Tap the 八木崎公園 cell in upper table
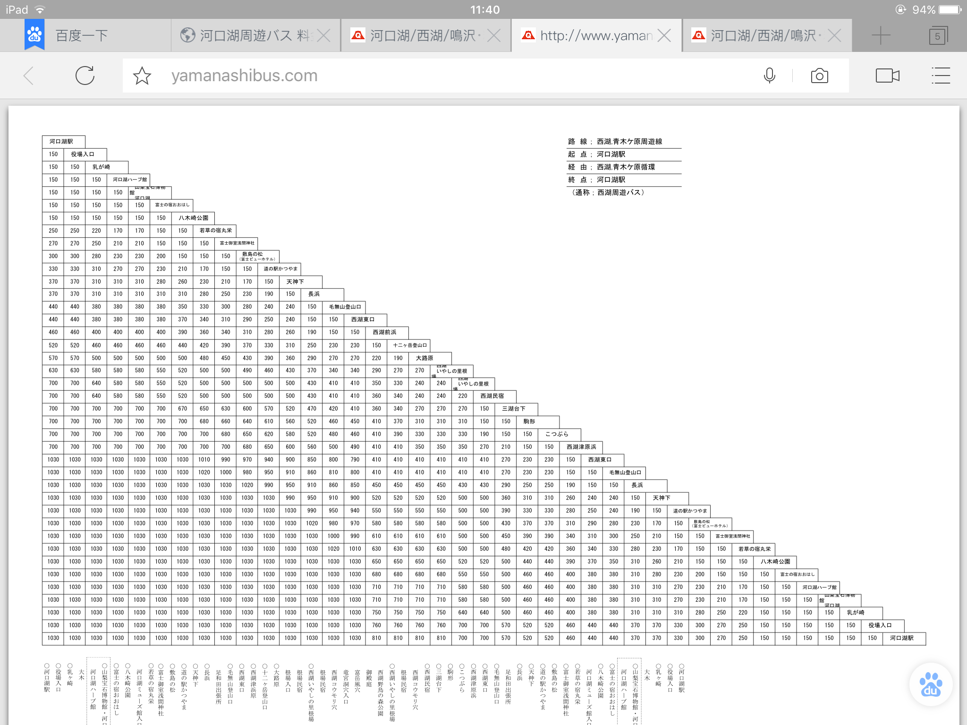Screen dimensions: 967x725 tap(194, 218)
